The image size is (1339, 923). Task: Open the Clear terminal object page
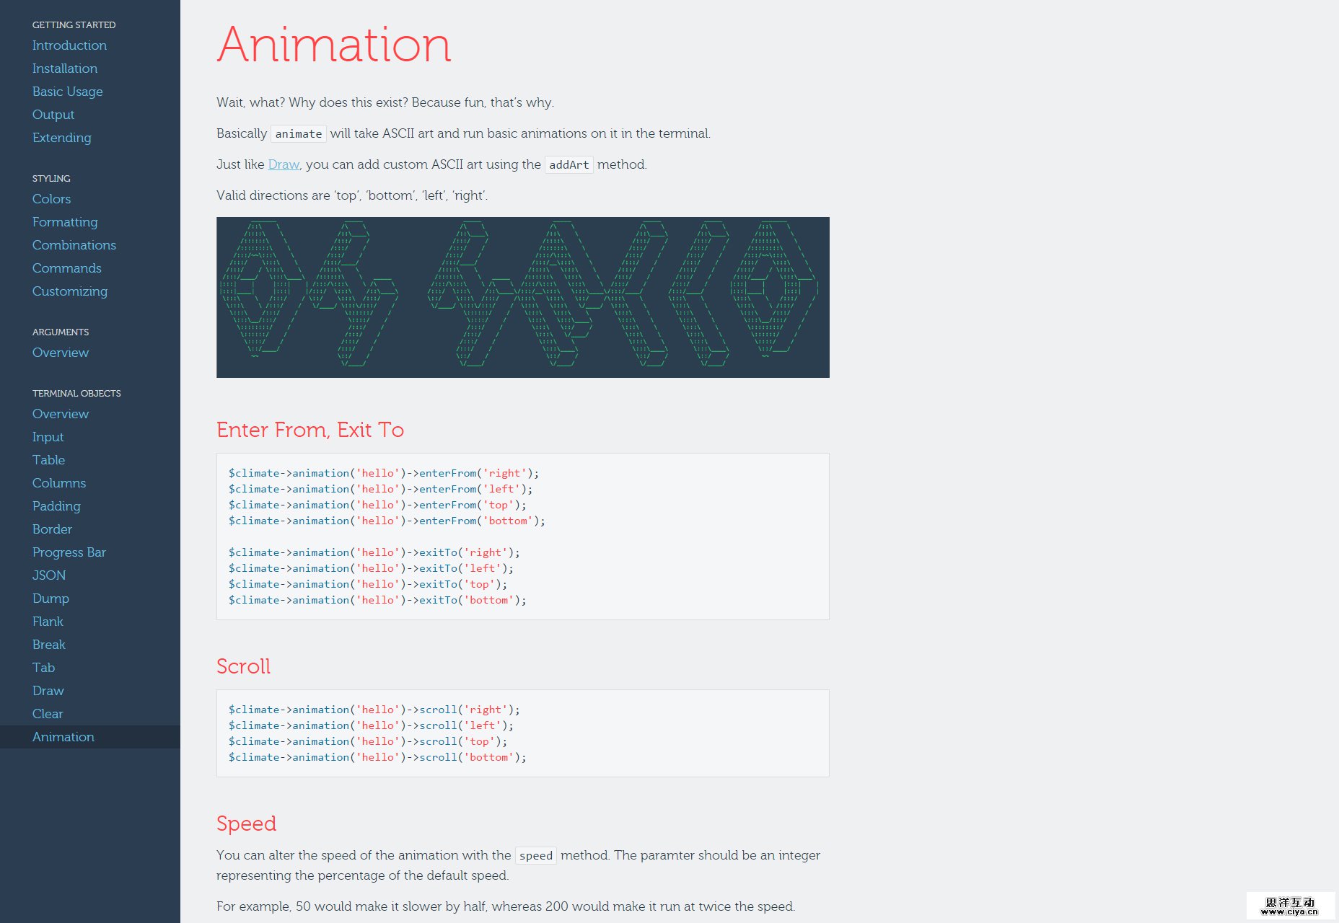click(x=48, y=714)
